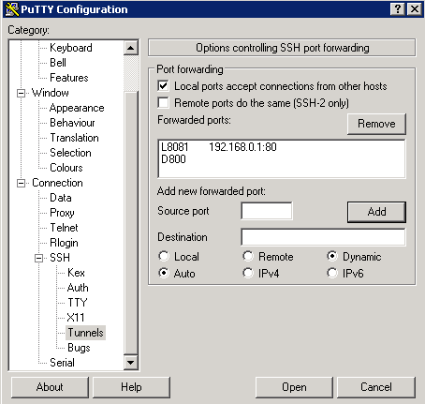Collapse the Window tree node
The height and width of the screenshot is (404, 425).
(x=21, y=93)
